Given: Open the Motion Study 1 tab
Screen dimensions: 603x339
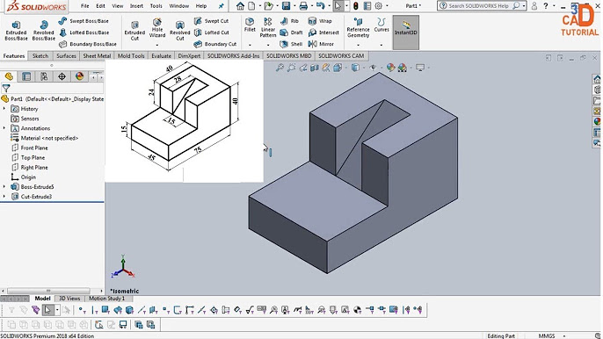Looking at the screenshot, I should click(107, 299).
